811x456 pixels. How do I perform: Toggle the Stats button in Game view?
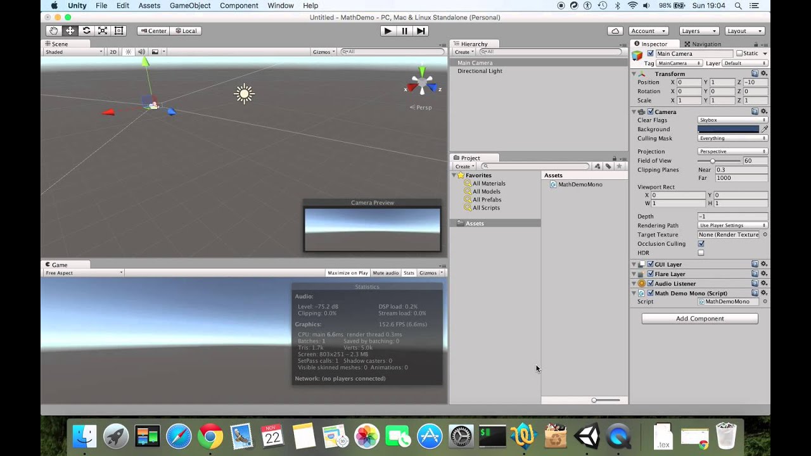point(409,273)
